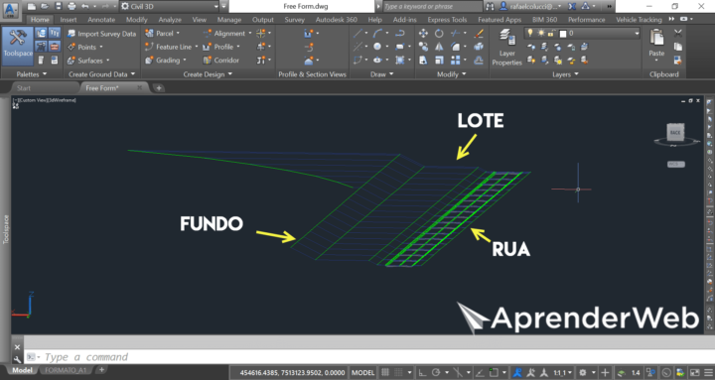This screenshot has height=380, width=715.
Task: Select the Line draw tool
Action: pyautogui.click(x=357, y=34)
